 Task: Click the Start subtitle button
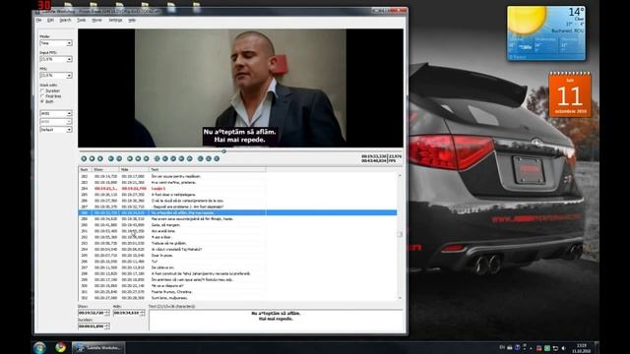coord(181,159)
